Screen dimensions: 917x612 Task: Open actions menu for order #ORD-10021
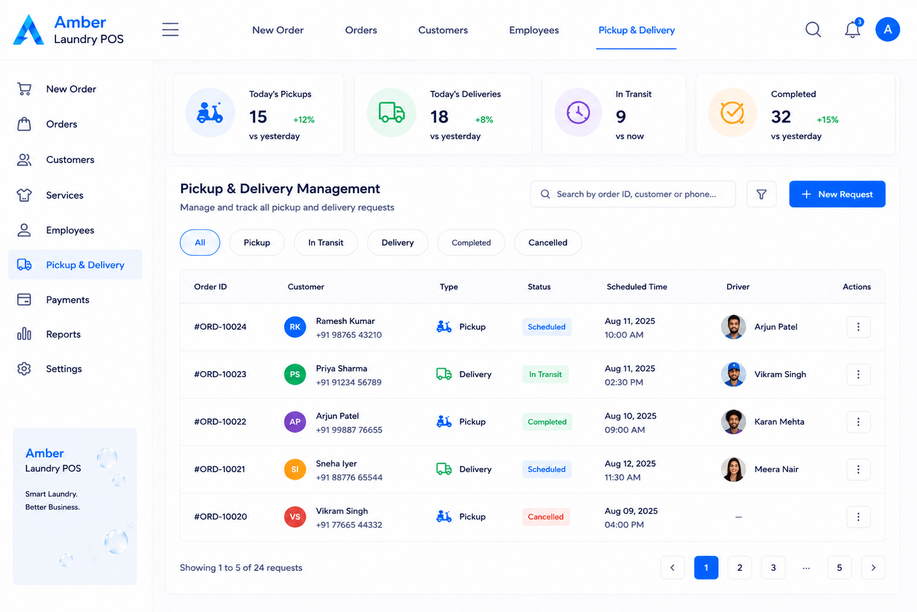pyautogui.click(x=858, y=469)
